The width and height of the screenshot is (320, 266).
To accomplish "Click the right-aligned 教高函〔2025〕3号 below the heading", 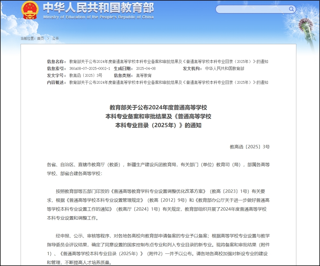I will pyautogui.click(x=250, y=147).
